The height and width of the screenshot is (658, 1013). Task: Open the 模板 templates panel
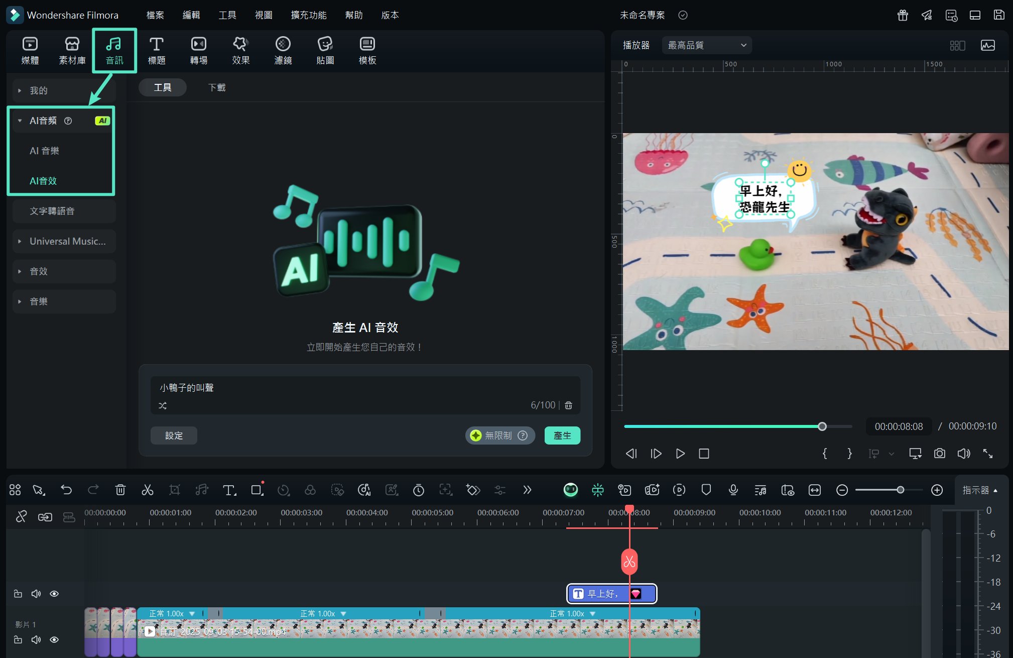pyautogui.click(x=367, y=51)
